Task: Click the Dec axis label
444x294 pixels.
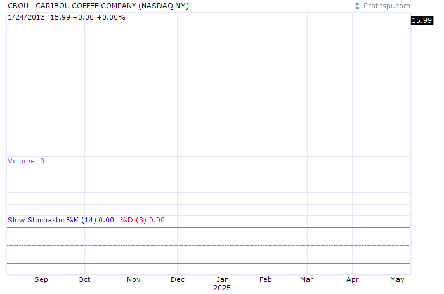Action: pos(178,279)
